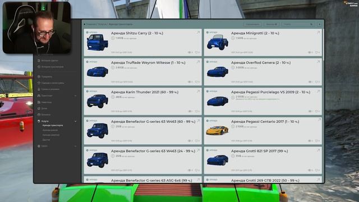The image size is (359, 202).
Task: Open title Аренда Karin Thunder 2021
Action: (x=145, y=92)
